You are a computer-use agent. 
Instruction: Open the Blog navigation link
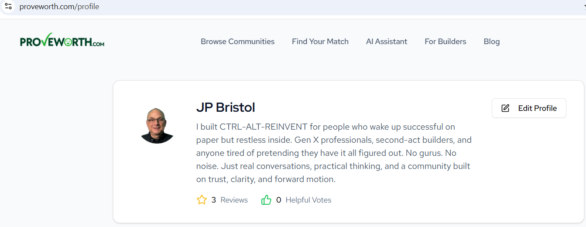pos(491,41)
